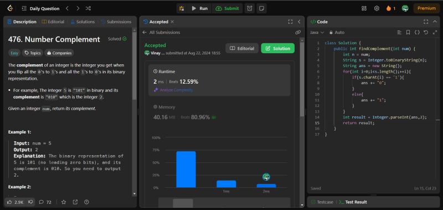Maximize the Accepted panel
This screenshot has width=443, height=210.
(x=290, y=22)
